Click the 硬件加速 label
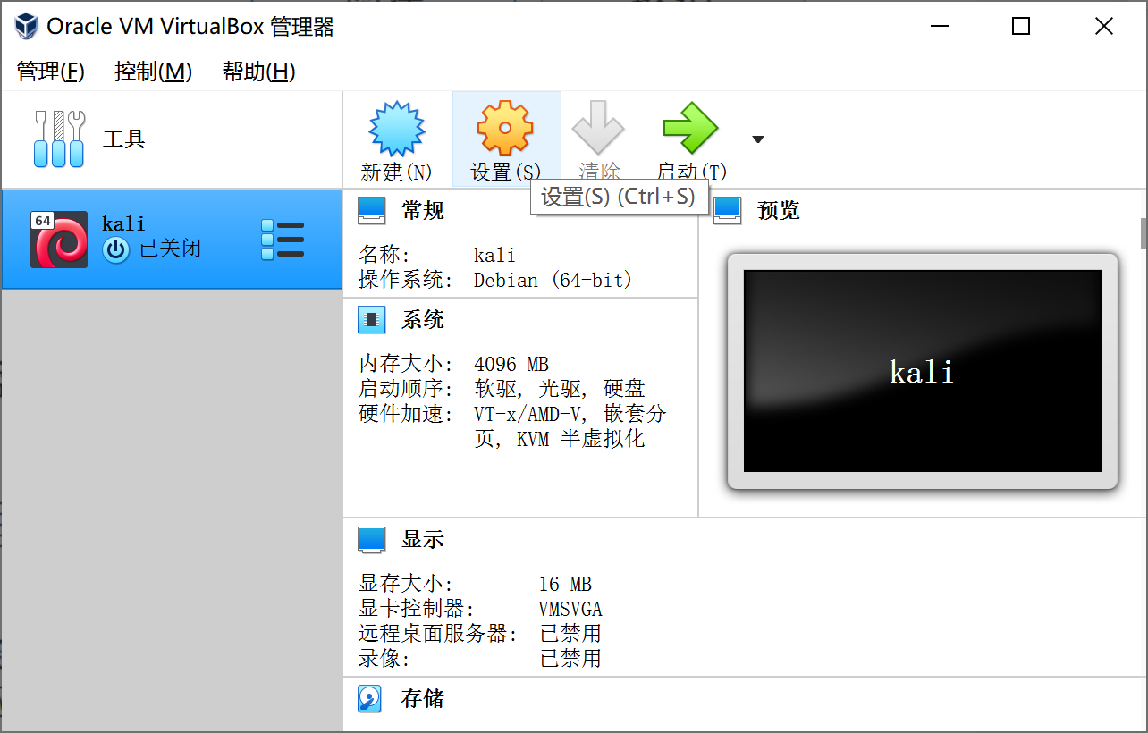 coord(406,415)
